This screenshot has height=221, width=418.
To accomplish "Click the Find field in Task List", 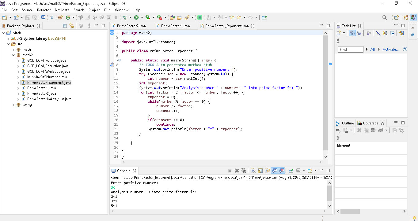I will pyautogui.click(x=350, y=49).
